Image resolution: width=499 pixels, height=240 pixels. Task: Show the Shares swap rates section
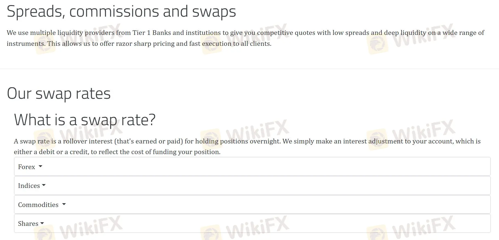click(x=28, y=224)
